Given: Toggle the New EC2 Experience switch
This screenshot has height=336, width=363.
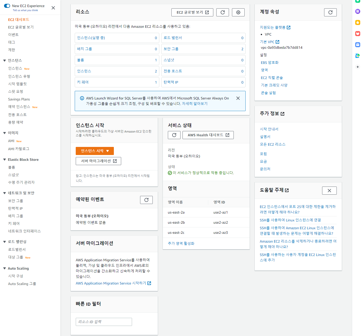Looking at the screenshot, I should [x=7, y=6].
